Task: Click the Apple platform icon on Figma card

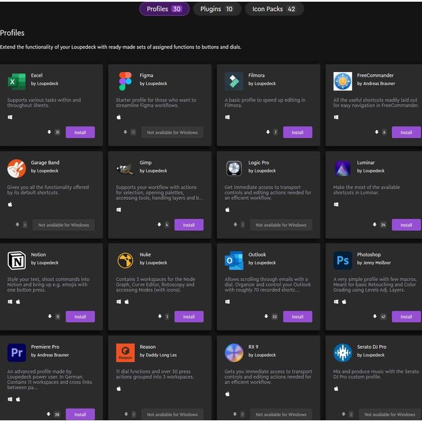Action: (x=118, y=117)
